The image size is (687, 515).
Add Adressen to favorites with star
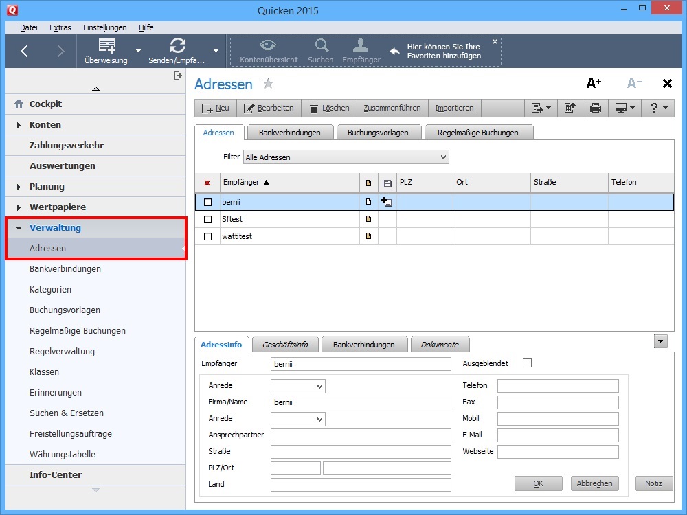pyautogui.click(x=268, y=84)
